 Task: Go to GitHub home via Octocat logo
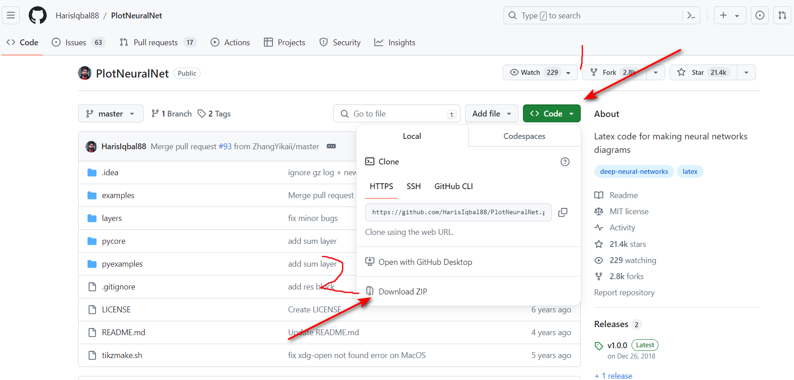38,15
